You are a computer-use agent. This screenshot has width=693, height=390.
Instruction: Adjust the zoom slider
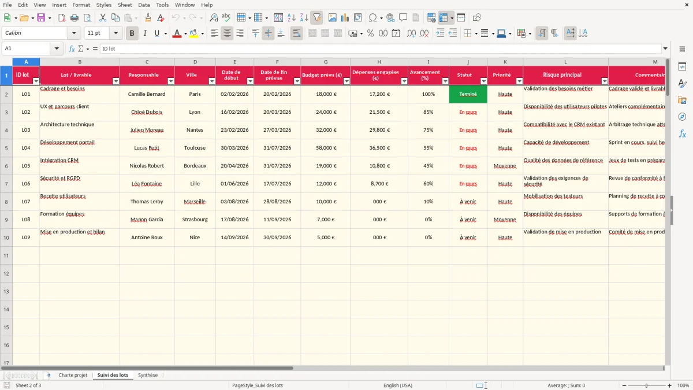coord(647,385)
